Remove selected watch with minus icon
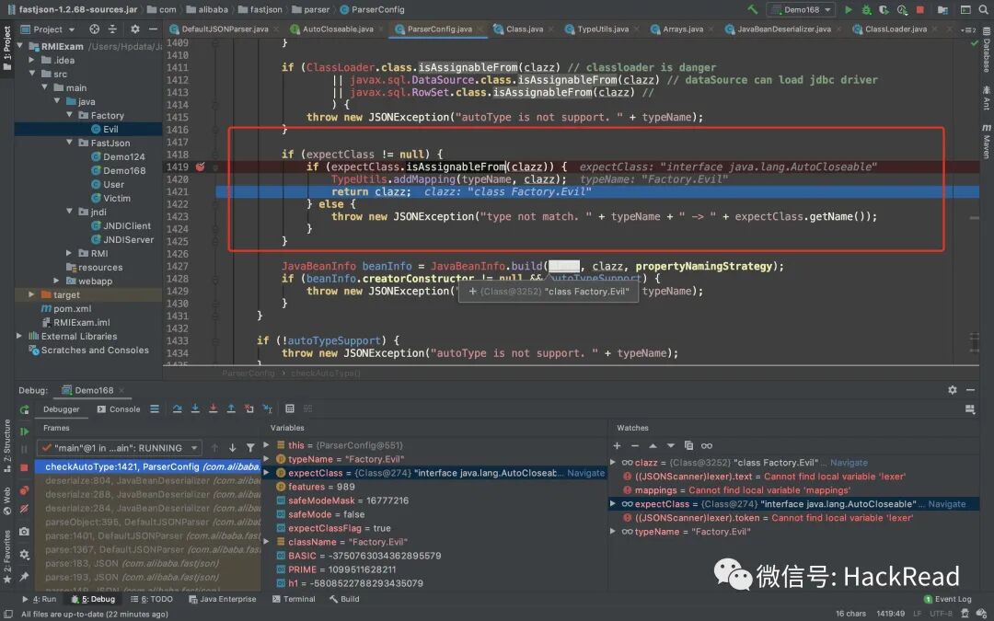994x621 pixels. coord(634,445)
